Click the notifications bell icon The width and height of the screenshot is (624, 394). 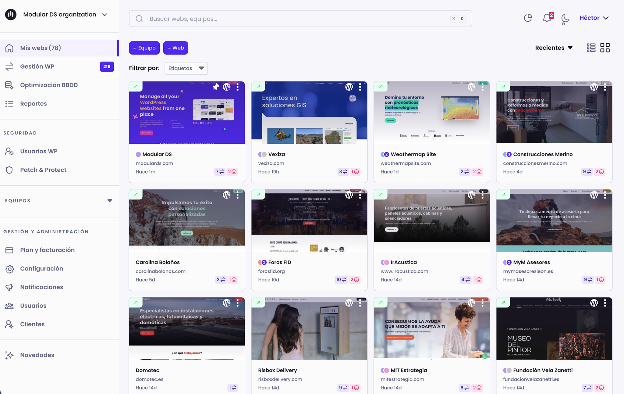(x=547, y=18)
